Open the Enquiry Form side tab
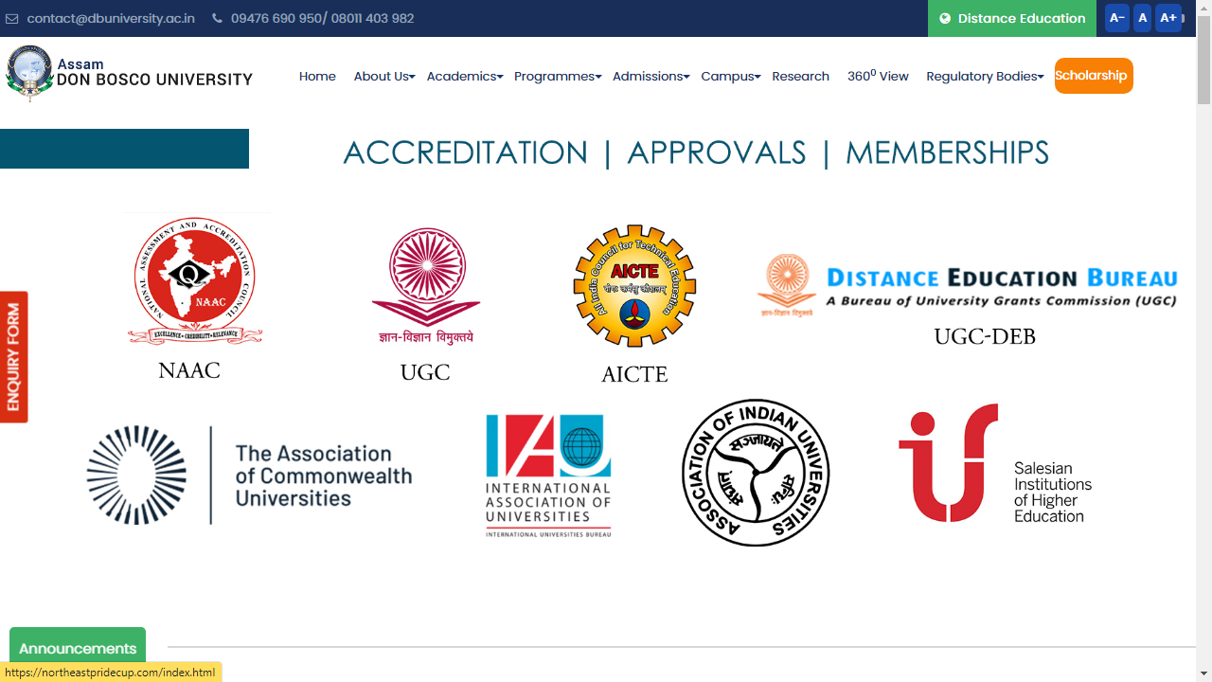Image resolution: width=1212 pixels, height=682 pixels. click(x=13, y=357)
